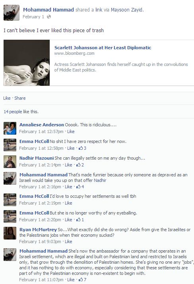194x284 pixels.
Task: Click thumbs-up icon on Emma's 2:20pm comment
Action: point(78,220)
